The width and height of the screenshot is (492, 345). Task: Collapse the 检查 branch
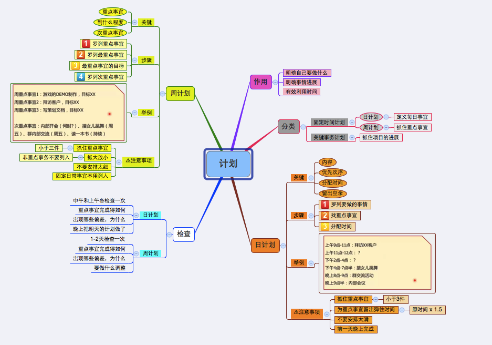click(170, 235)
